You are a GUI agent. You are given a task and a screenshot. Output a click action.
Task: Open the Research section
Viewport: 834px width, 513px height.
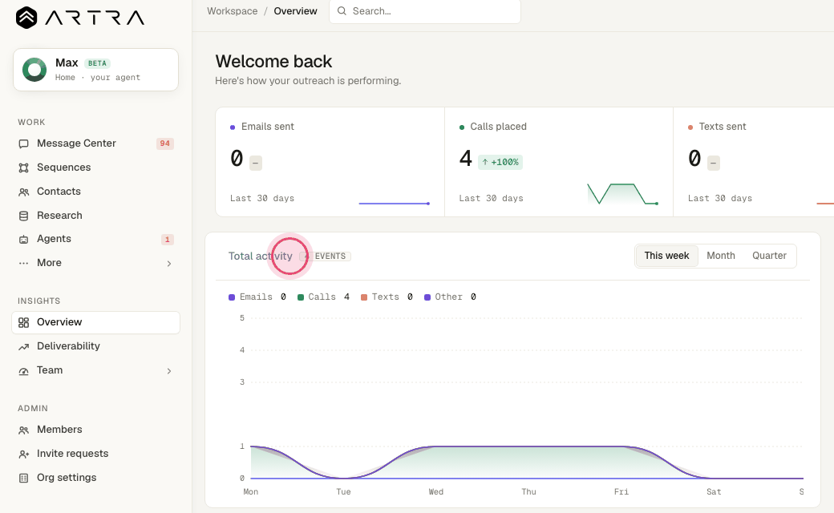pos(95,216)
